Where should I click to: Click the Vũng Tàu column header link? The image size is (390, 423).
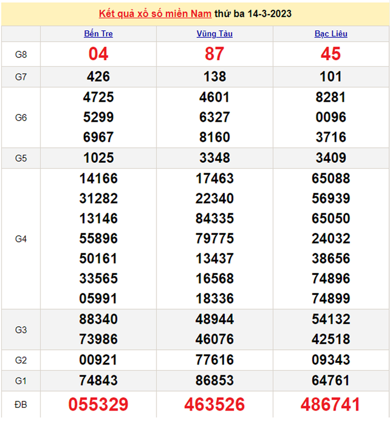coord(214,34)
